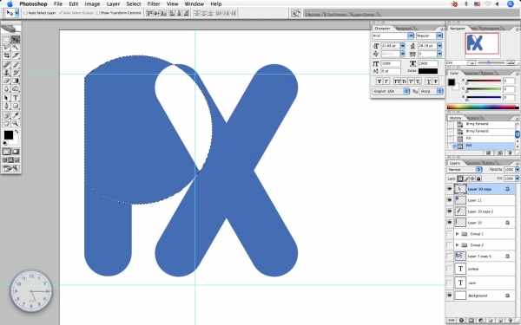The width and height of the screenshot is (521, 325).
Task: Click the create new layer icon
Action: (x=500, y=321)
